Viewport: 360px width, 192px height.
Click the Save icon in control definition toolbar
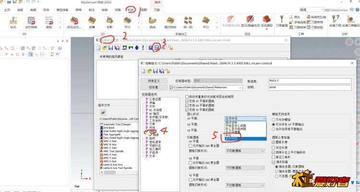(x=156, y=71)
